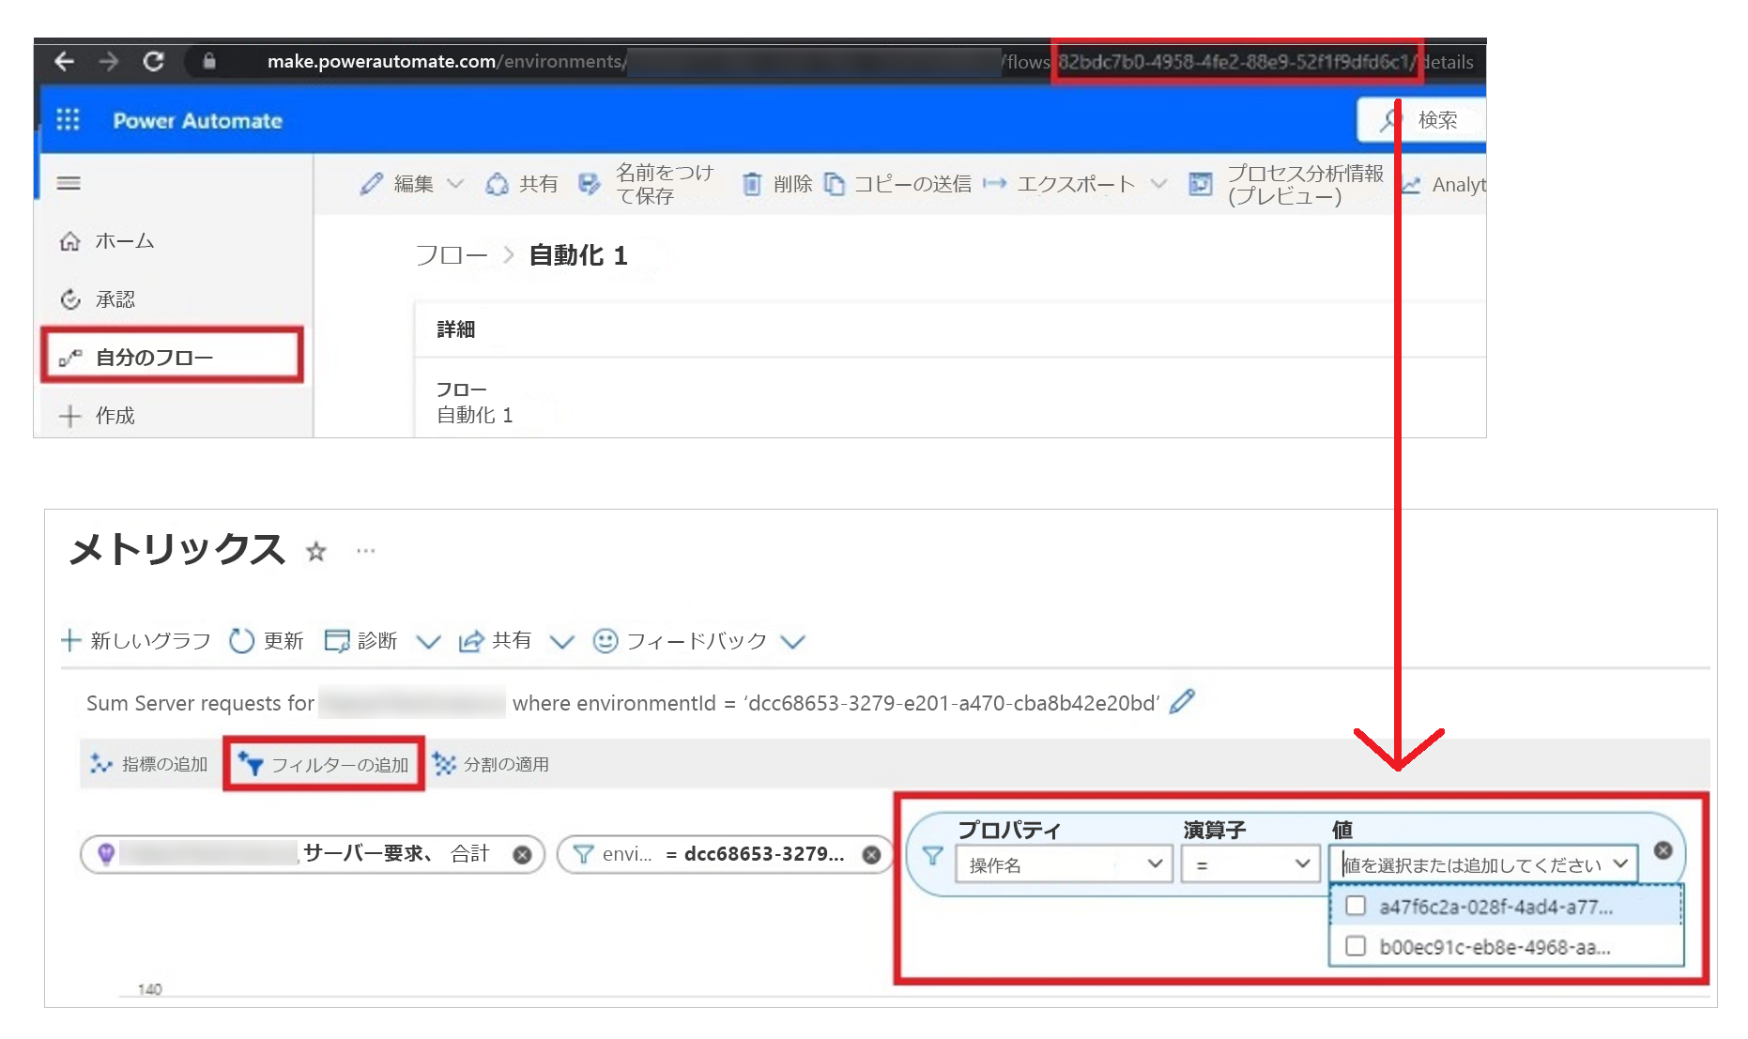Click 共有 in the Metrics toolbar
The width and height of the screenshot is (1748, 1039).
495,641
